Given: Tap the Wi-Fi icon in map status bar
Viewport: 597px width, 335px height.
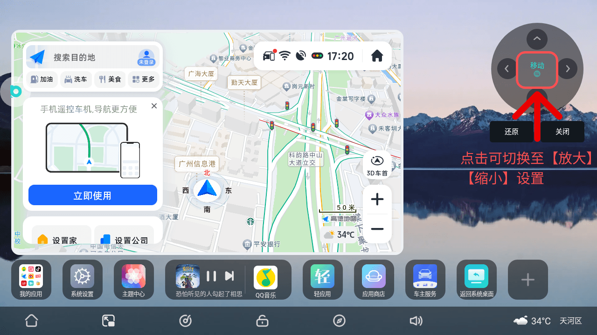Looking at the screenshot, I should [285, 56].
